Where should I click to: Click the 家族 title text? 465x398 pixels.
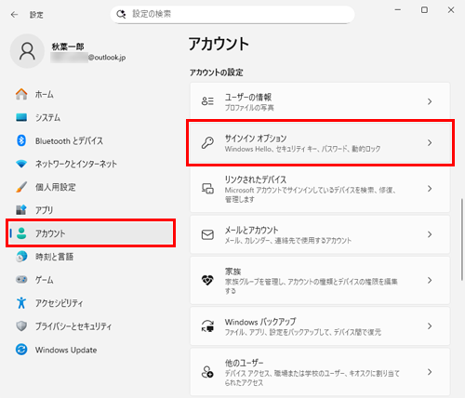pyautogui.click(x=232, y=272)
